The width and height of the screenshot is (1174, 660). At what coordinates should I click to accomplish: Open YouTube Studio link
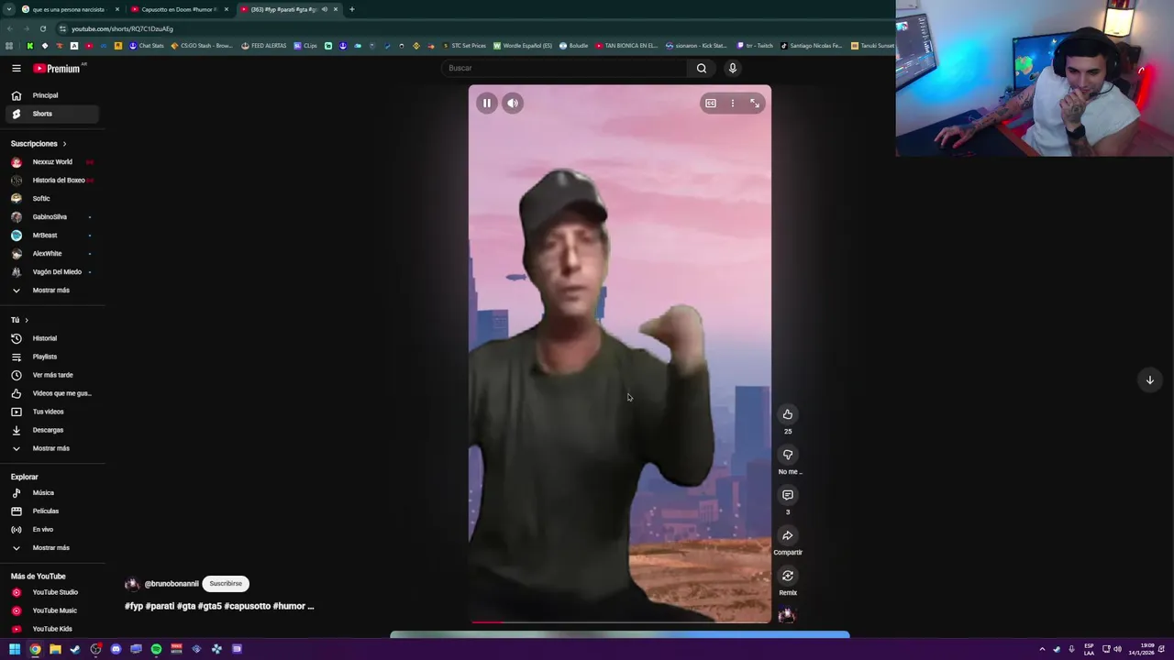pos(50,592)
